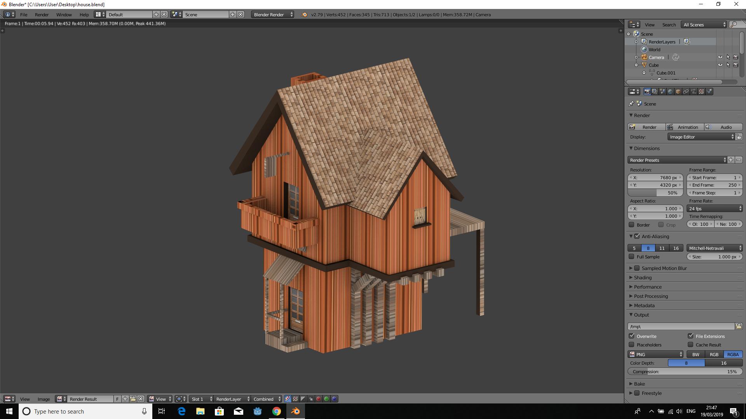Browse images with Render Result icon
The image size is (746, 419).
(61, 399)
